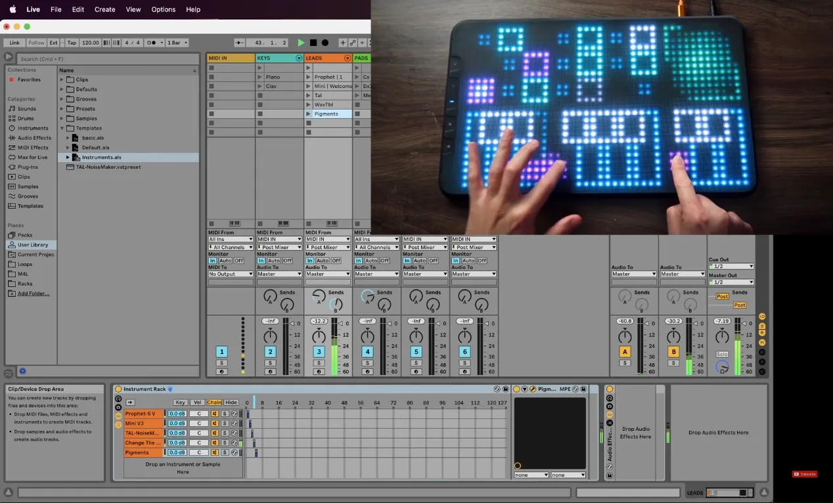Click the Link button
Viewport: 833px width, 503px height.
coord(14,43)
